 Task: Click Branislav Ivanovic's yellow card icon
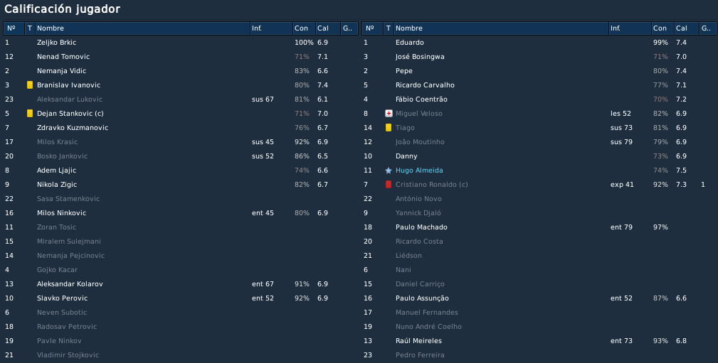click(30, 85)
